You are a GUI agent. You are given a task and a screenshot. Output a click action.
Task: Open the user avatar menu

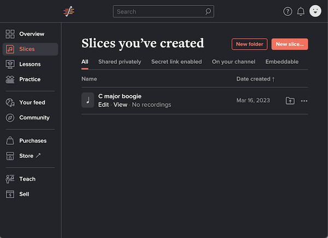pos(315,11)
